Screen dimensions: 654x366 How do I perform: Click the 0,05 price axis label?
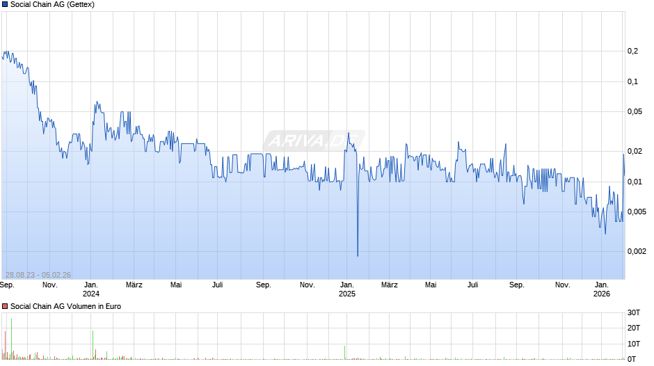(x=635, y=111)
